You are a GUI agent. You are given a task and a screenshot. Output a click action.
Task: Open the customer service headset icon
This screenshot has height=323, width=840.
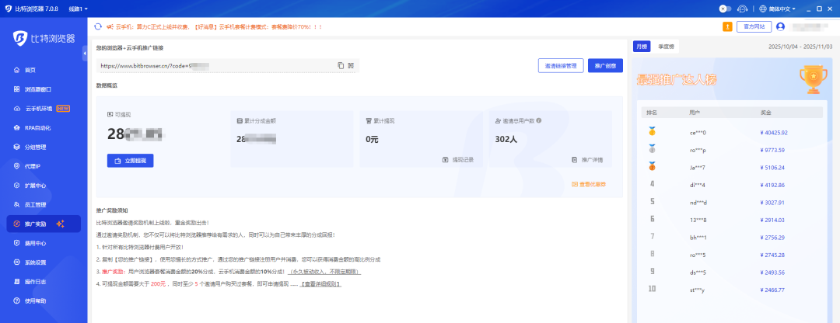tap(742, 9)
